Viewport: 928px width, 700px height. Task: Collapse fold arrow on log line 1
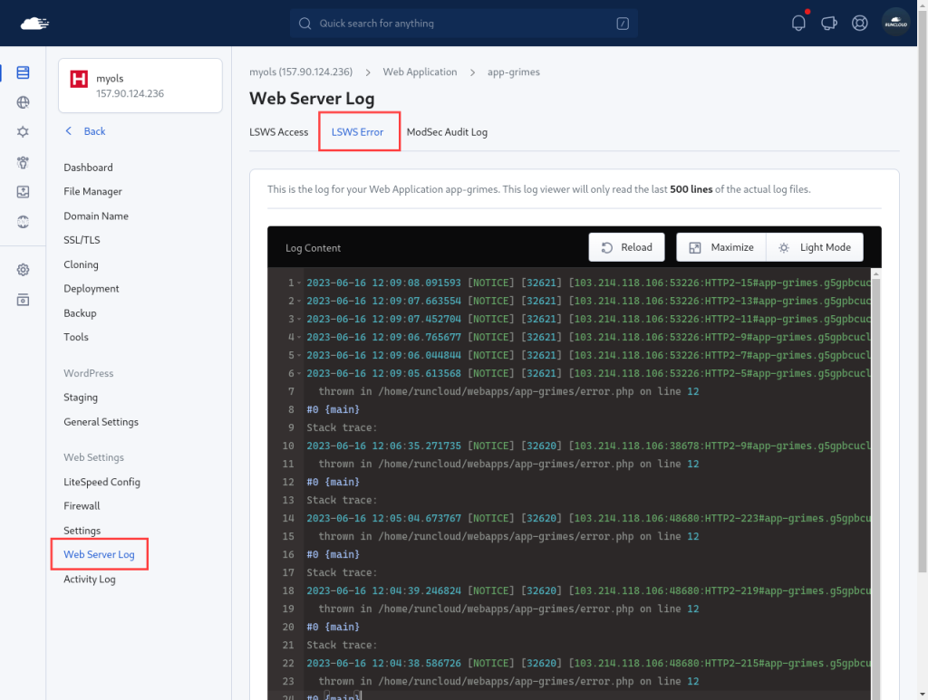click(299, 283)
